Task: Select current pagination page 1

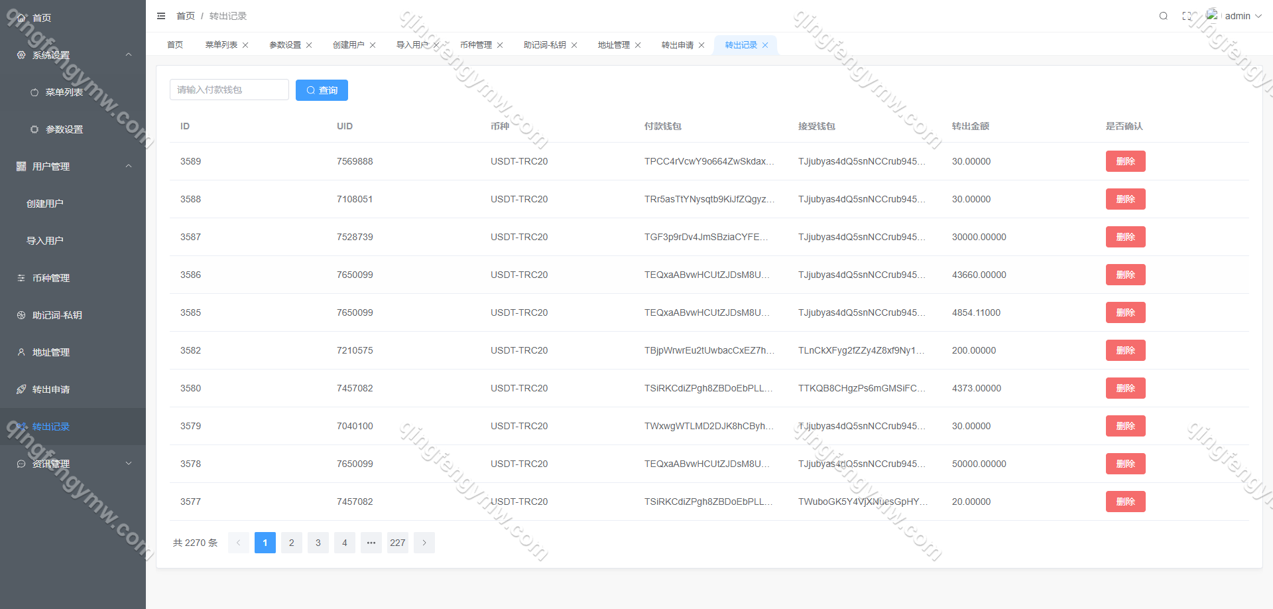Action: 265,543
